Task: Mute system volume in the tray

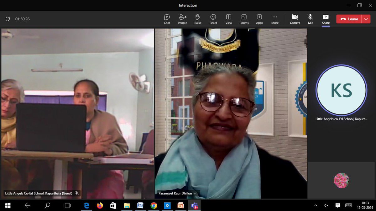Action: (326, 206)
